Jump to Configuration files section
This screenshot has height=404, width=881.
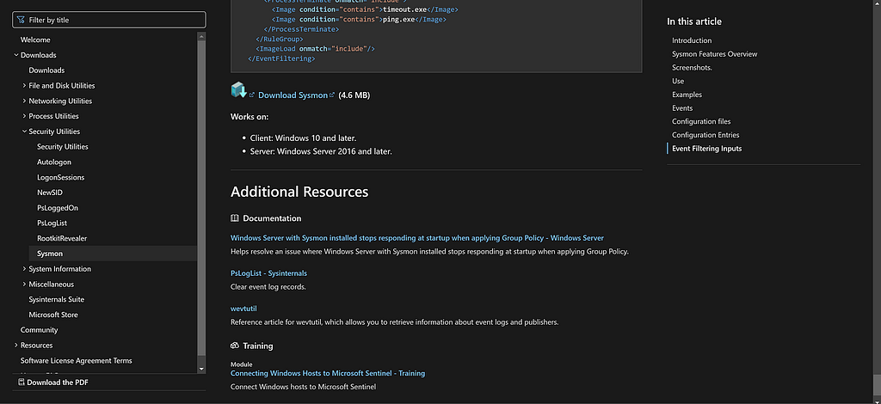(x=701, y=122)
